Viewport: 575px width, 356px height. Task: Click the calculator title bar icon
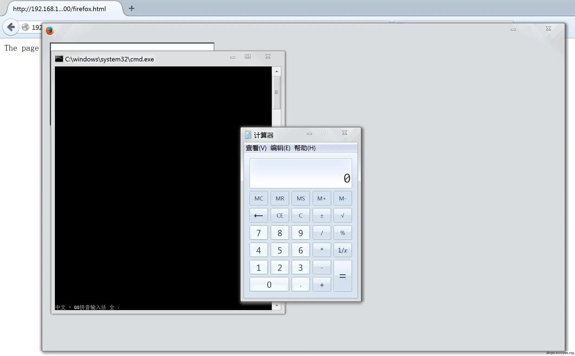pos(248,135)
